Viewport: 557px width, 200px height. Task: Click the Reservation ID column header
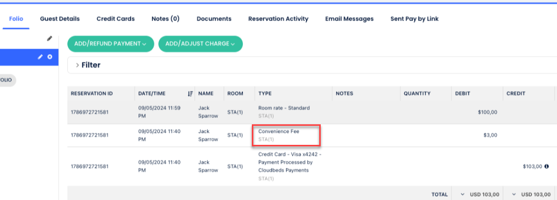point(91,94)
